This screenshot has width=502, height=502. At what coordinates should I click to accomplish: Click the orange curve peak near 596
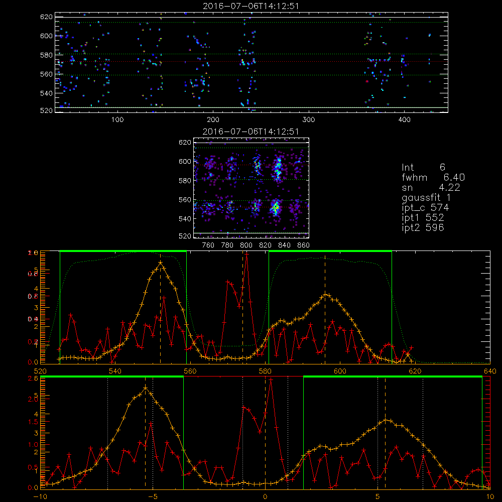click(x=326, y=294)
